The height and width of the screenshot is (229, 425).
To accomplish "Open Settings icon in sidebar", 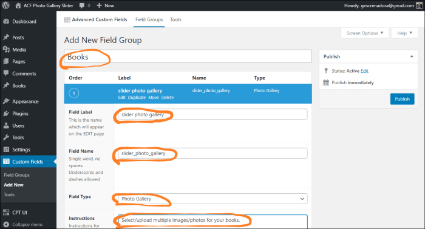I will [6, 150].
